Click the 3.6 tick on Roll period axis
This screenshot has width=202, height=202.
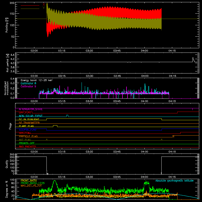[x=12, y=71]
